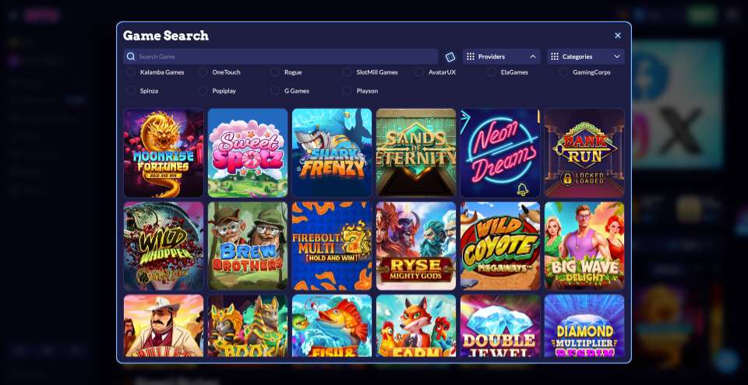Launch the Neon Dreams game

500,153
